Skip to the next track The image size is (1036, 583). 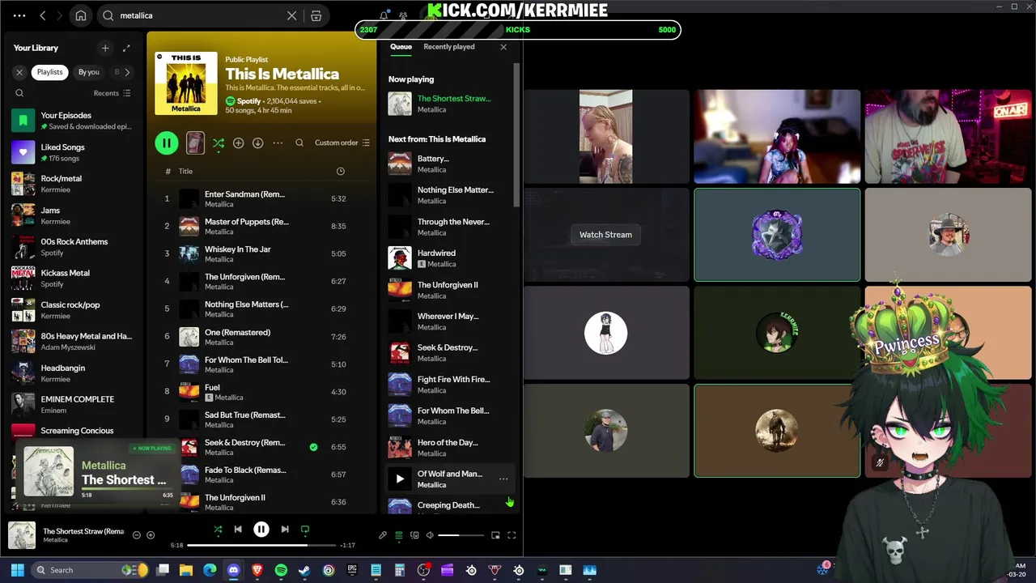(x=285, y=530)
